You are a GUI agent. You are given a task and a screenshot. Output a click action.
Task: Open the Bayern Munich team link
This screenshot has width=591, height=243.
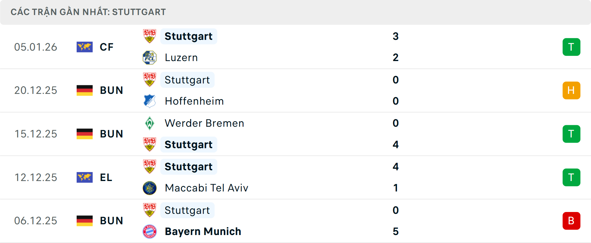tap(203, 231)
